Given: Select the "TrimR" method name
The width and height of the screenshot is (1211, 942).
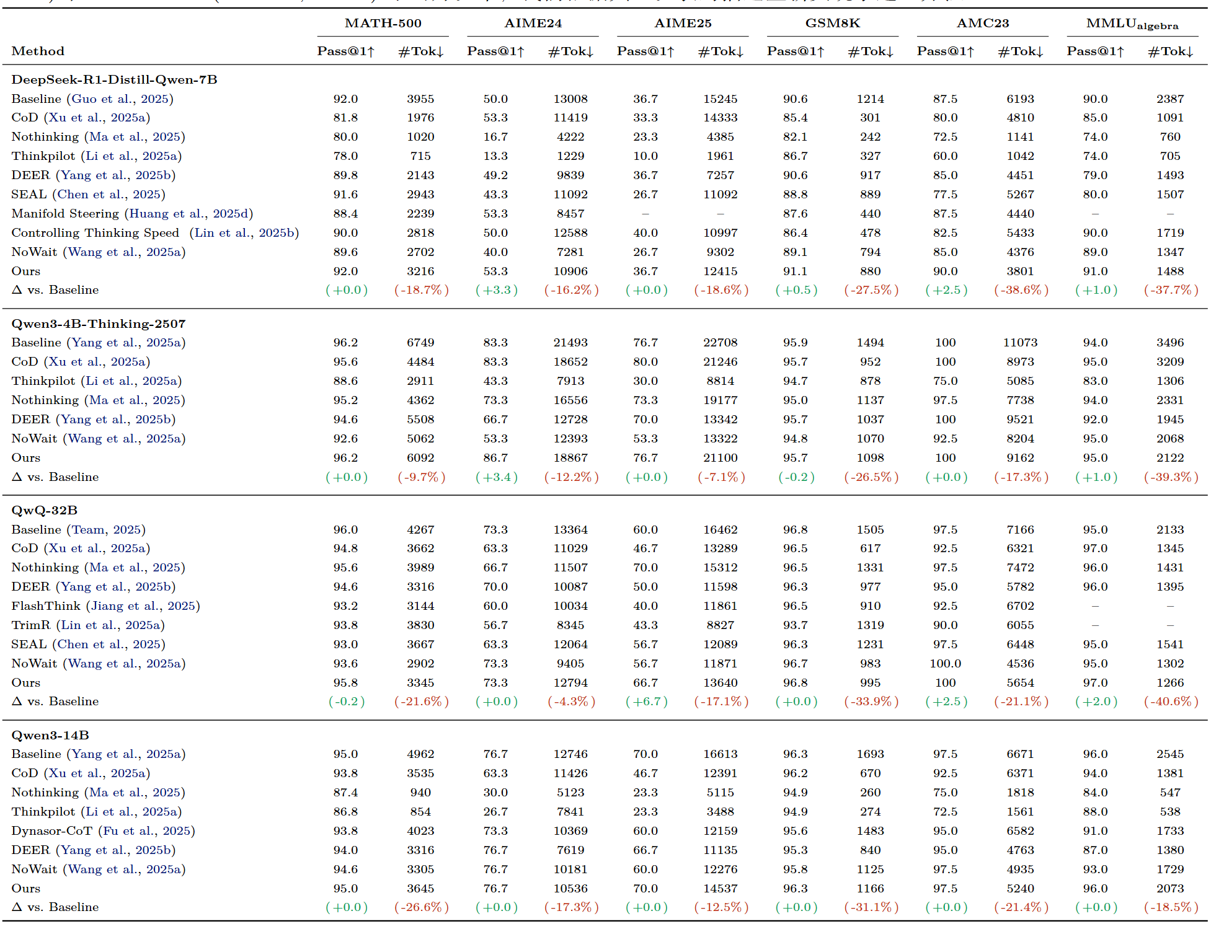Looking at the screenshot, I should 31,625.
